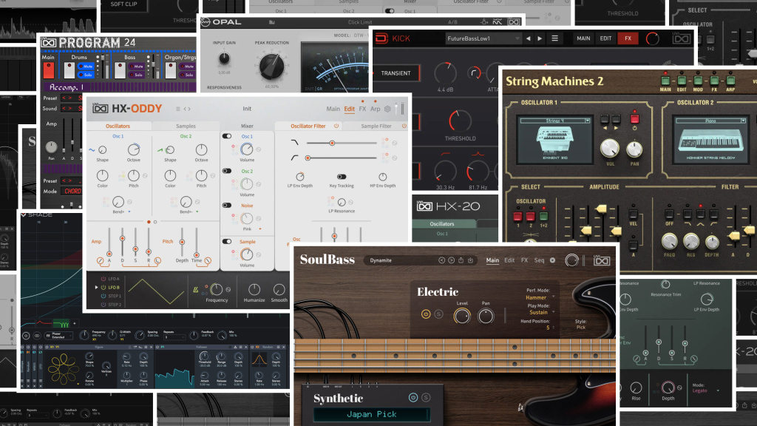Click SoulBass Japan Pick preset display
The width and height of the screenshot is (757, 426).
(x=372, y=414)
